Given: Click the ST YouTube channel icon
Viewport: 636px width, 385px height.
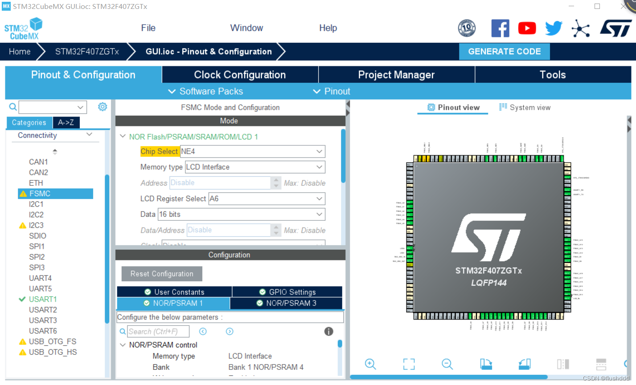Looking at the screenshot, I should coord(527,28).
